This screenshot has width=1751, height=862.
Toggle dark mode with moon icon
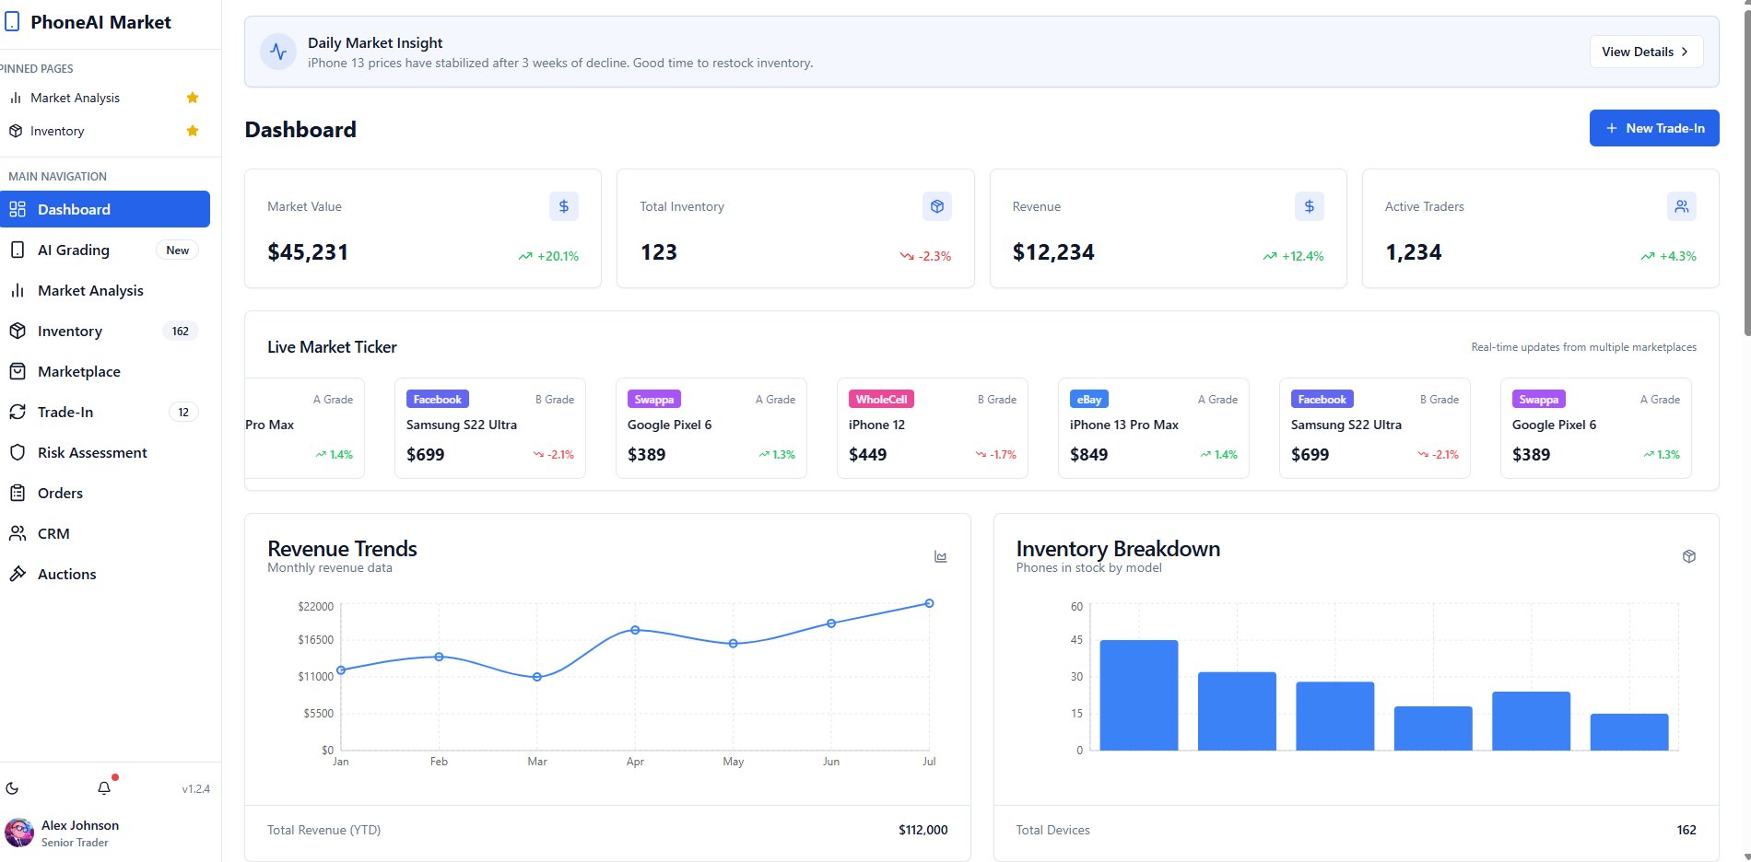(x=12, y=788)
